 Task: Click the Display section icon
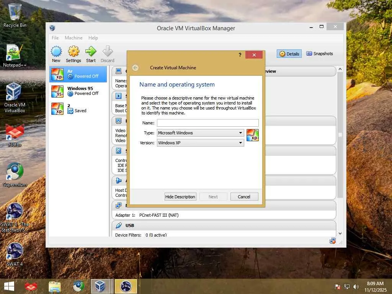(x=119, y=121)
